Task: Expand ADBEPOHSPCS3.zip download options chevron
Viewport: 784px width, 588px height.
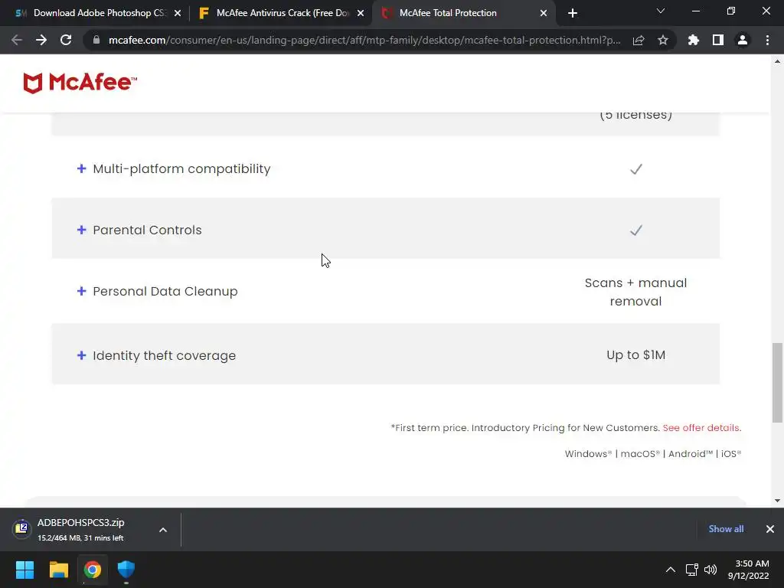Action: 163,530
